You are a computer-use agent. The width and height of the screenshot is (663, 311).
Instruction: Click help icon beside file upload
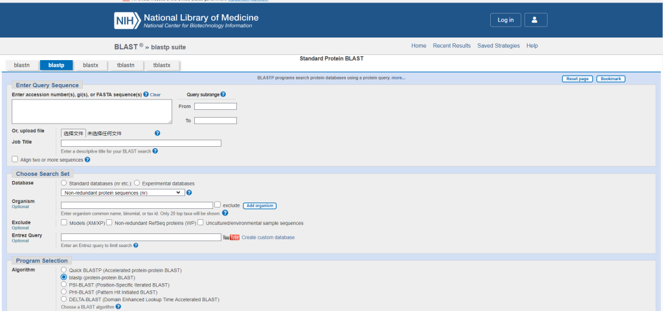click(x=157, y=133)
